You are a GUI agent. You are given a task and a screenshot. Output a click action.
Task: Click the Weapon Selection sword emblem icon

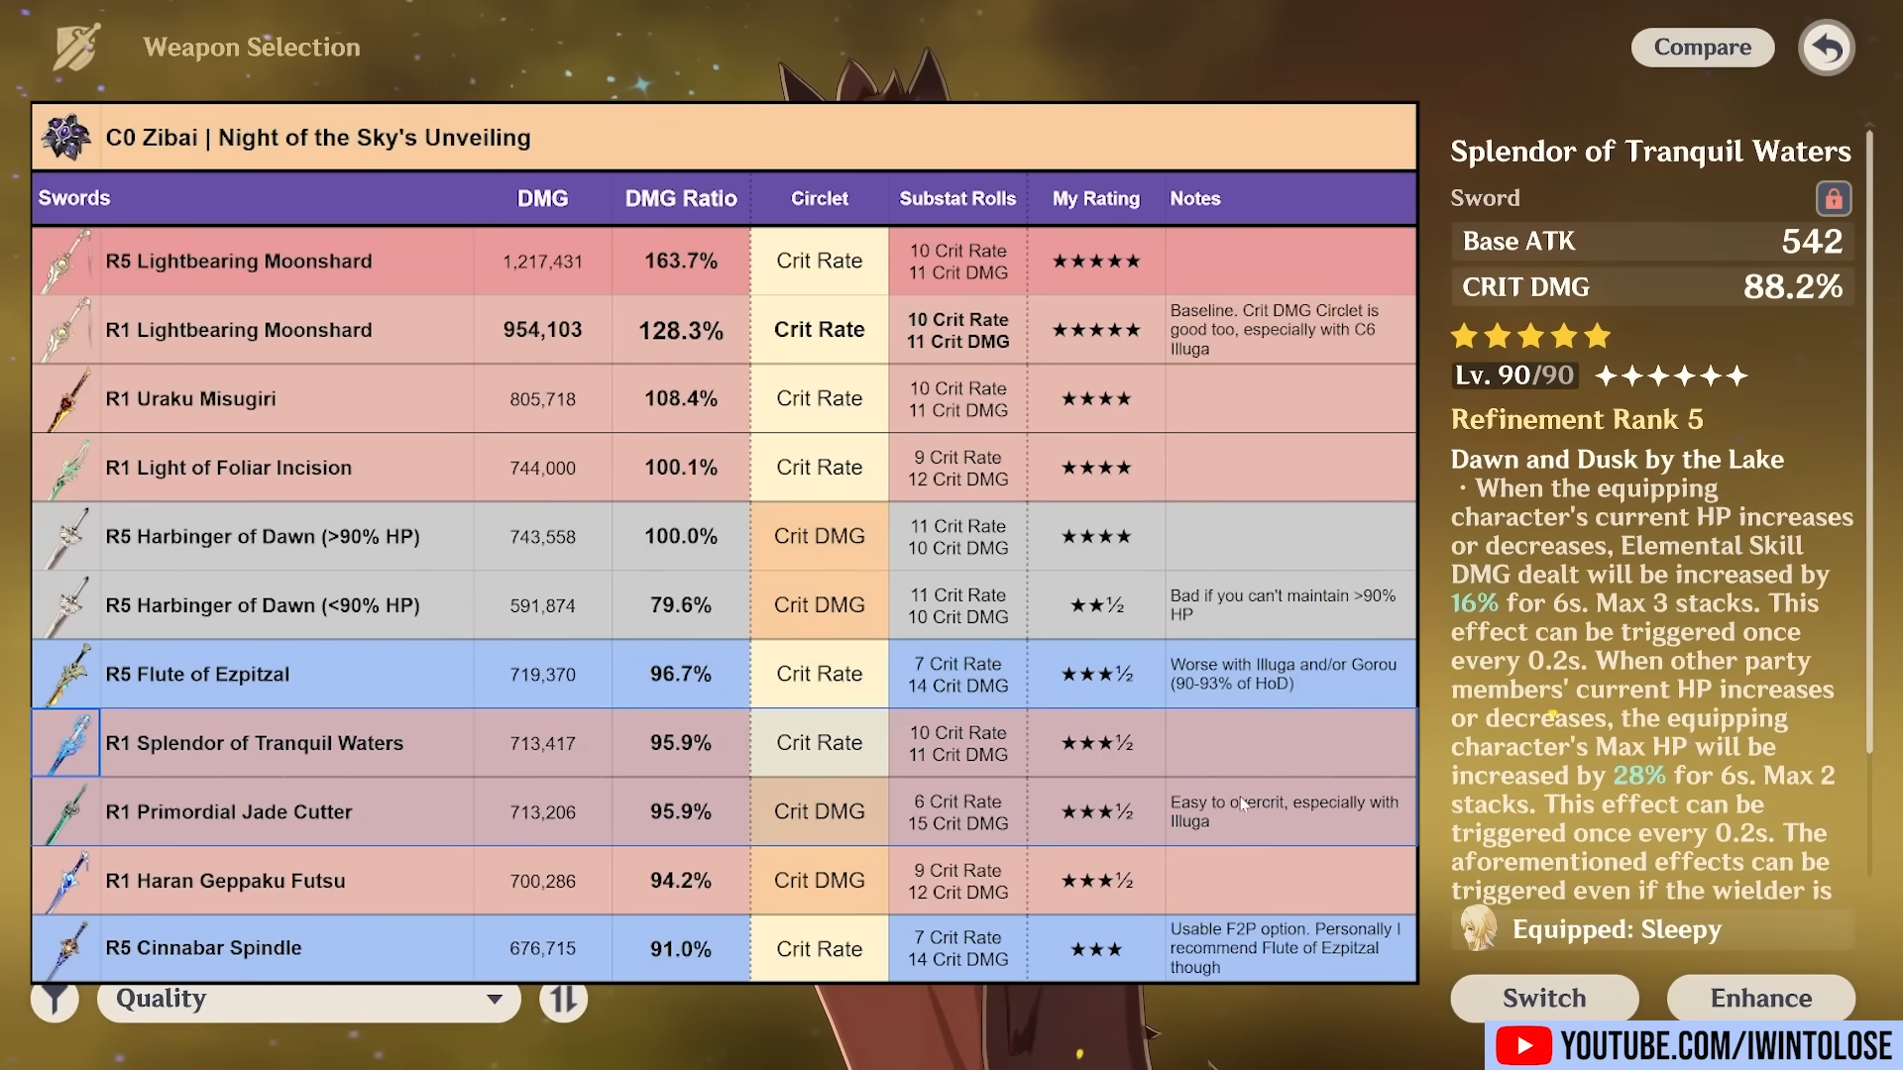[x=76, y=48]
